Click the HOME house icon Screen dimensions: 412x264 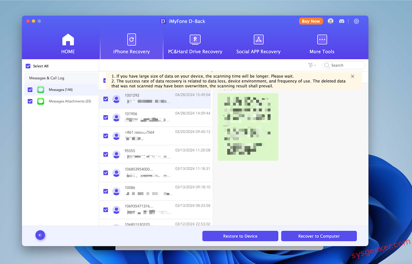68,39
